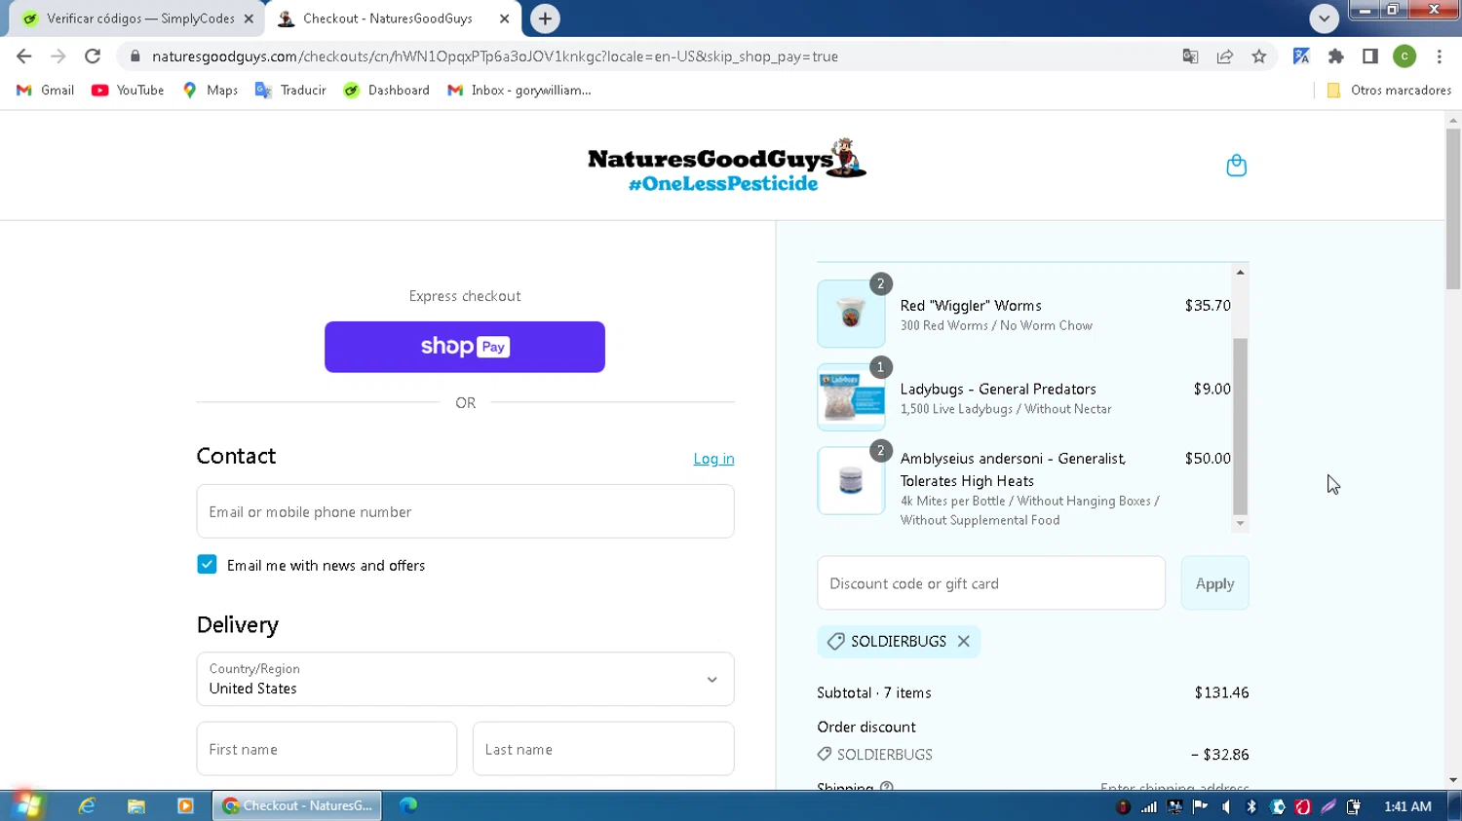Open the Inbox gorywilliam bookmark

coord(519,90)
